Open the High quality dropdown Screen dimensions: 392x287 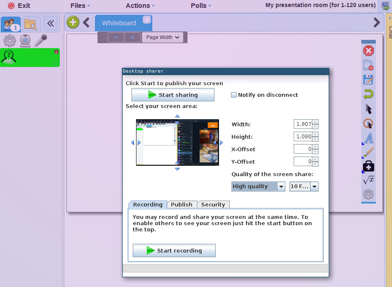coord(258,186)
